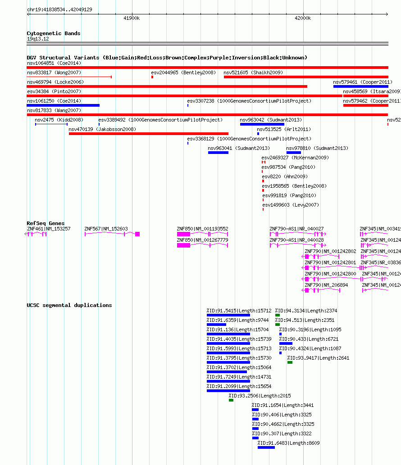The width and height of the screenshot is (401, 465).
Task: Click nsv2475 (Kidd2008) variant label
Action: pos(59,120)
